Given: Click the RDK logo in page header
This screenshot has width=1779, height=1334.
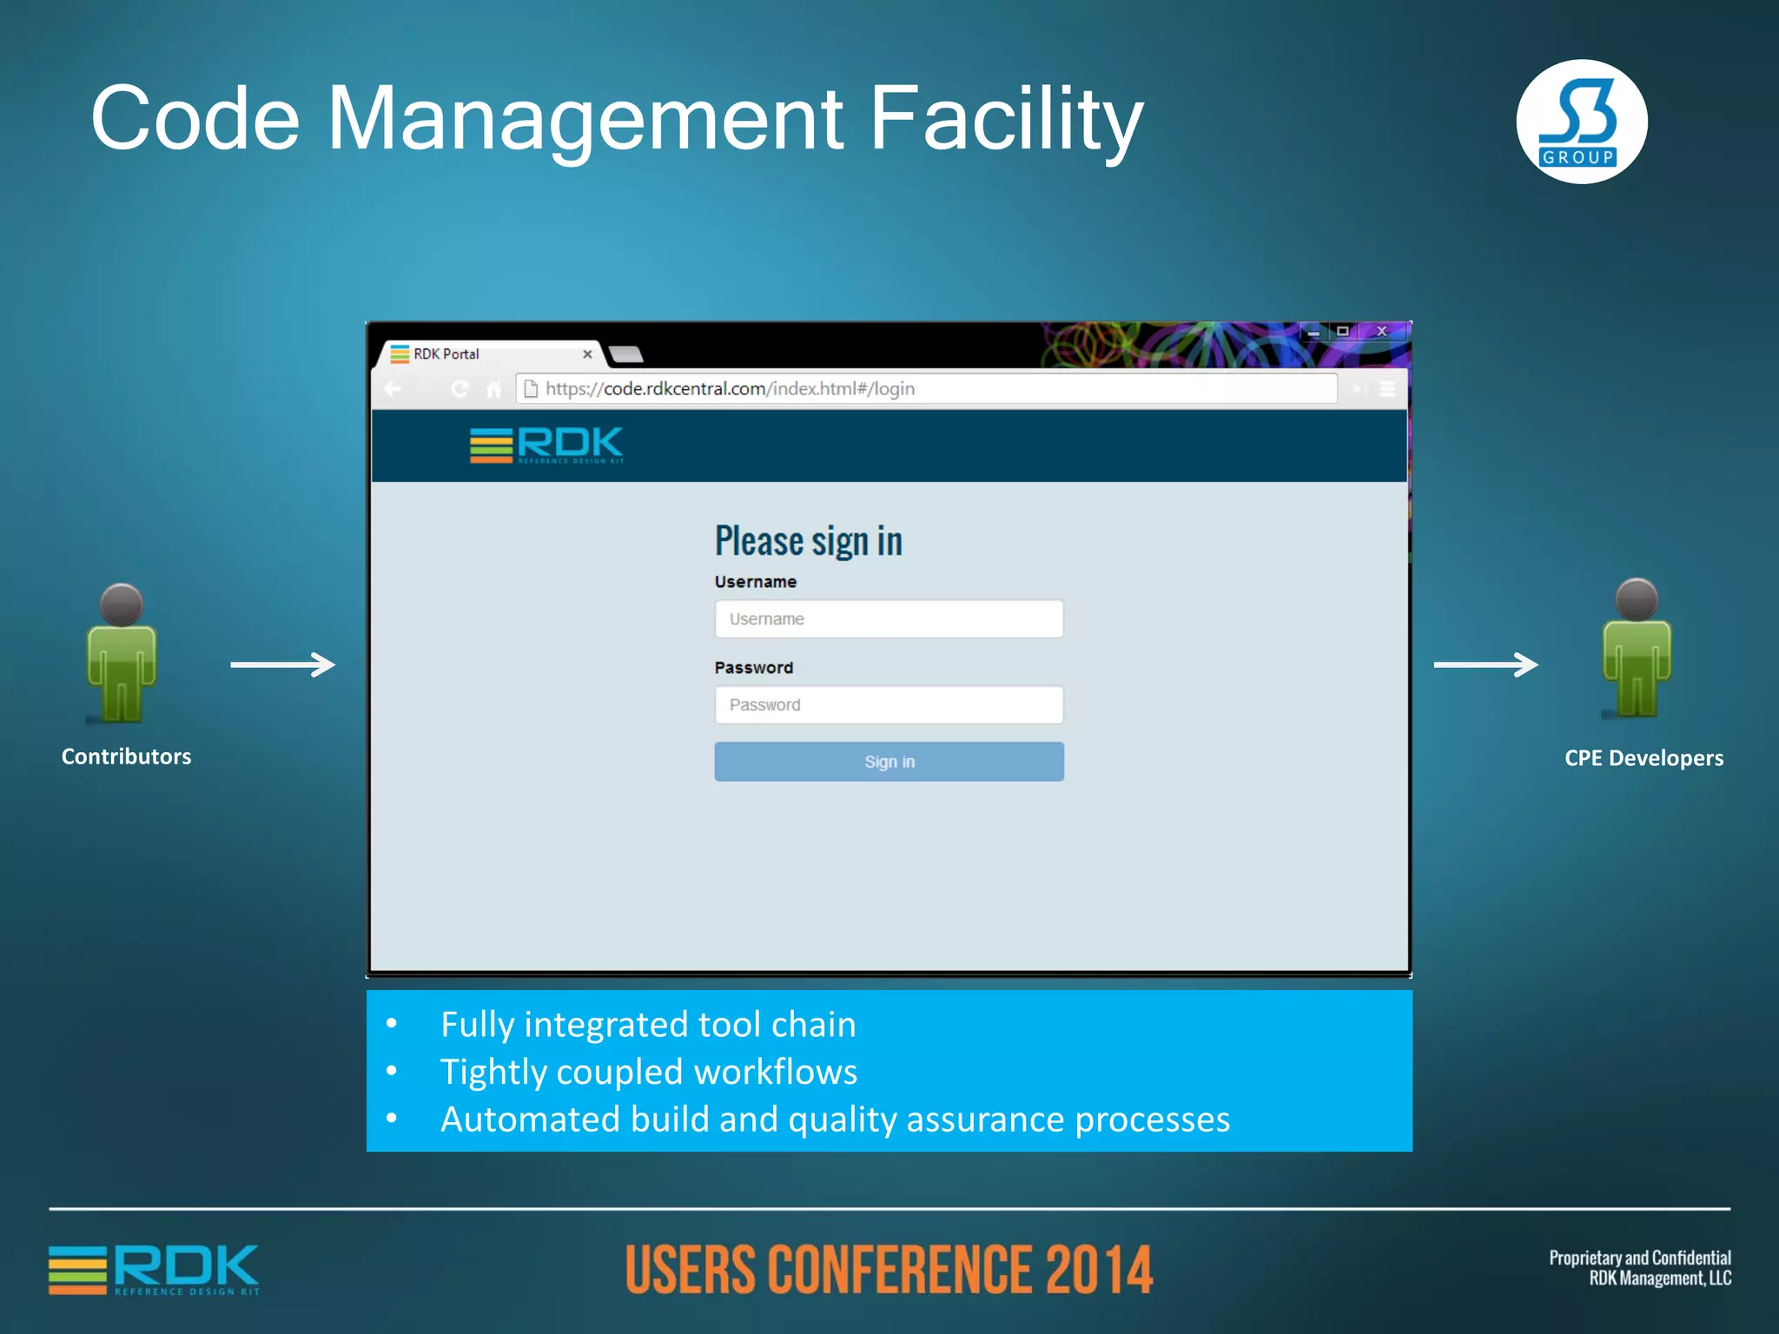Looking at the screenshot, I should pyautogui.click(x=547, y=445).
